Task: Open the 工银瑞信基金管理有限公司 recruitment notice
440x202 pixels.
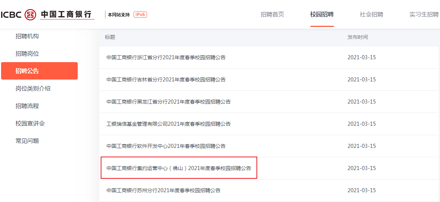Action: click(x=169, y=124)
